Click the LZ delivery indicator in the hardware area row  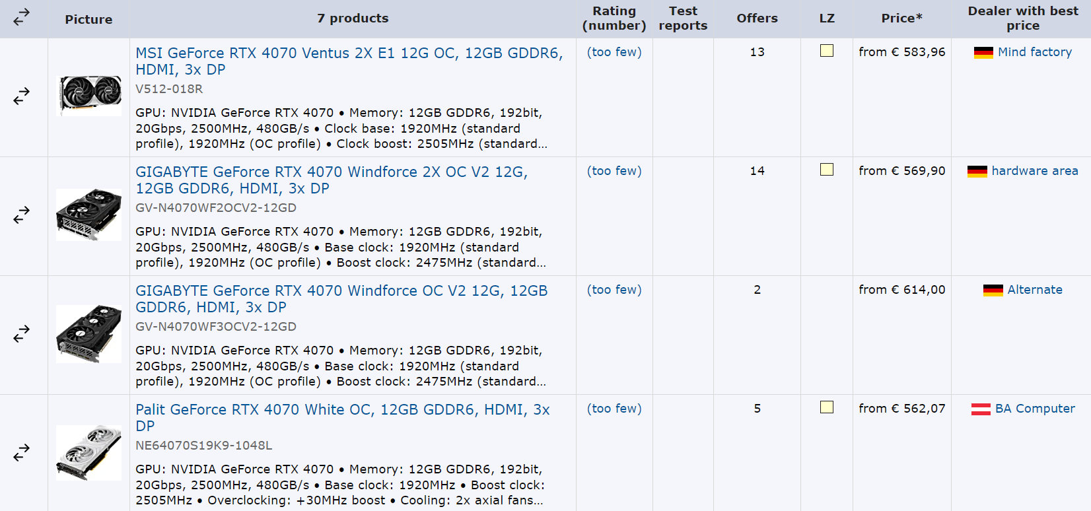pos(827,170)
